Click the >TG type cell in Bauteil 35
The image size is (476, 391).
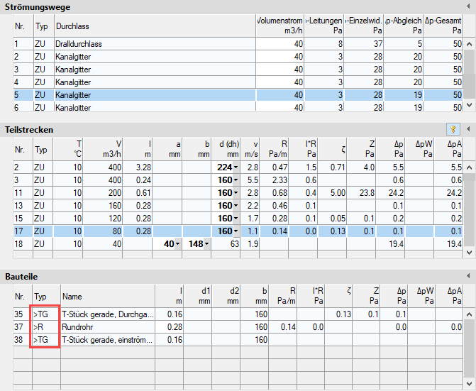(46, 314)
